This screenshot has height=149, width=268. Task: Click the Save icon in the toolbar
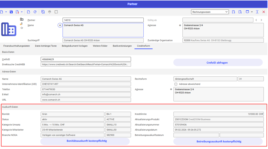click(x=11, y=12)
